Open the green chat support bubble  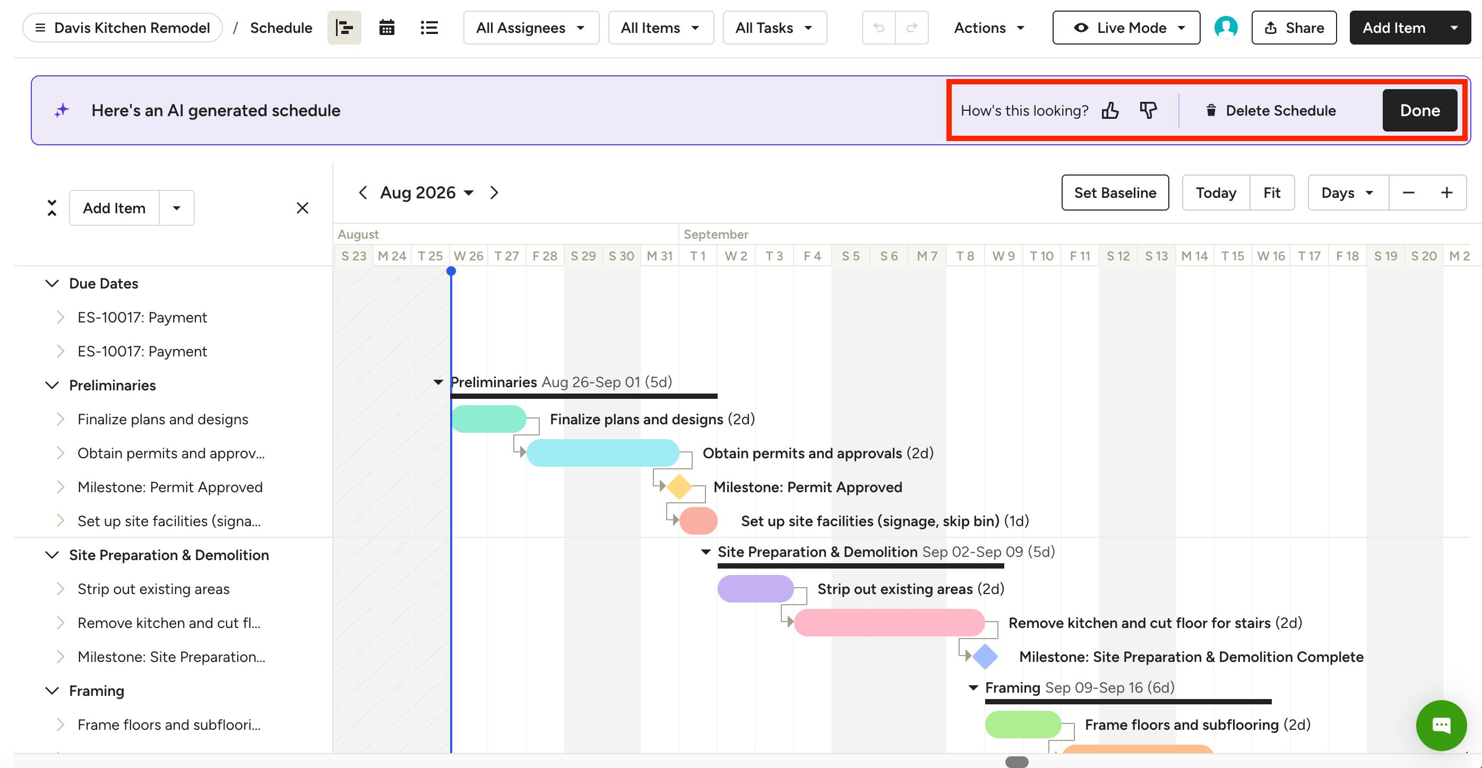(x=1441, y=726)
